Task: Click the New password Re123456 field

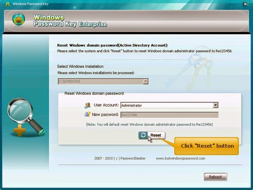Action: pyautogui.click(x=169, y=115)
